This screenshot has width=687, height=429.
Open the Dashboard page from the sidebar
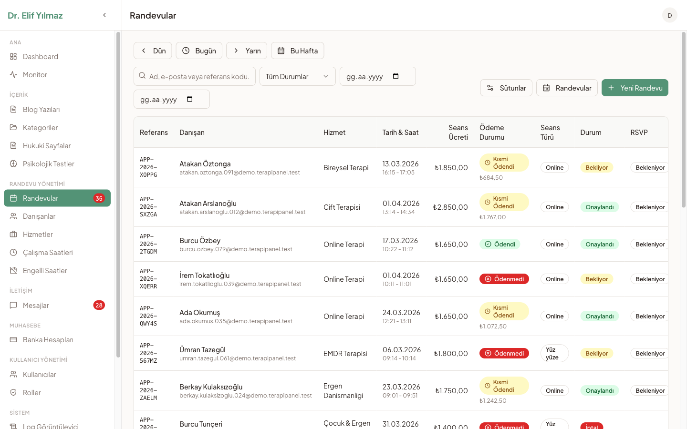(x=41, y=57)
